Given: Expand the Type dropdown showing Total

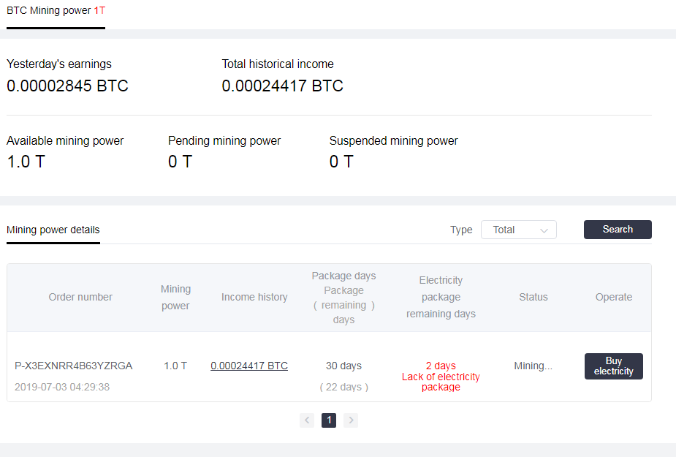Looking at the screenshot, I should 519,230.
